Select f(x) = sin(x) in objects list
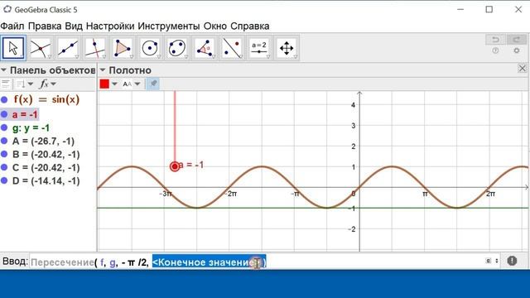Image resolution: width=530 pixels, height=298 pixels. 46,99
